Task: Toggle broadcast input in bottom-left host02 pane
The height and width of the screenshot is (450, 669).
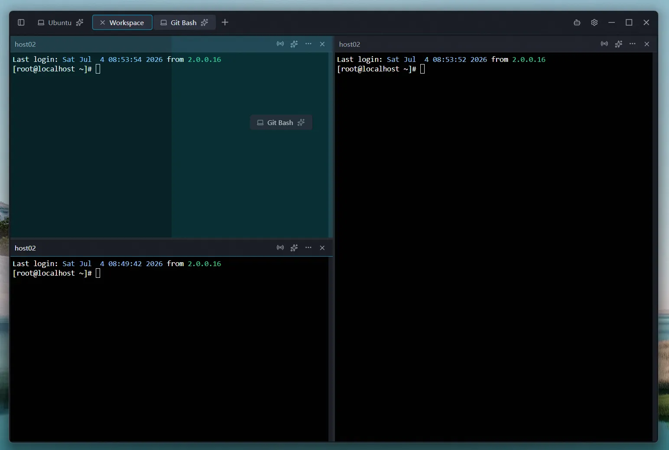Action: (x=280, y=248)
